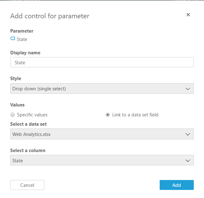Select the Specific values radio button
204x198 pixels.
pyautogui.click(x=13, y=115)
